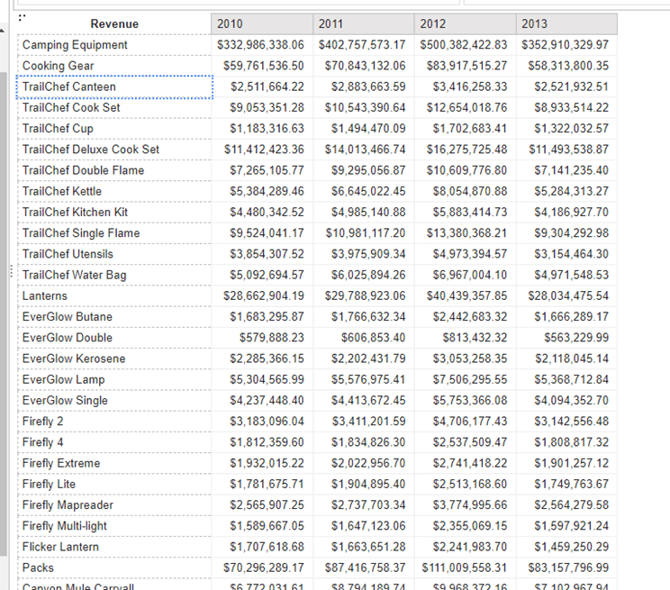
Task: Select the EverGlow Single row label
Action: click(x=114, y=401)
